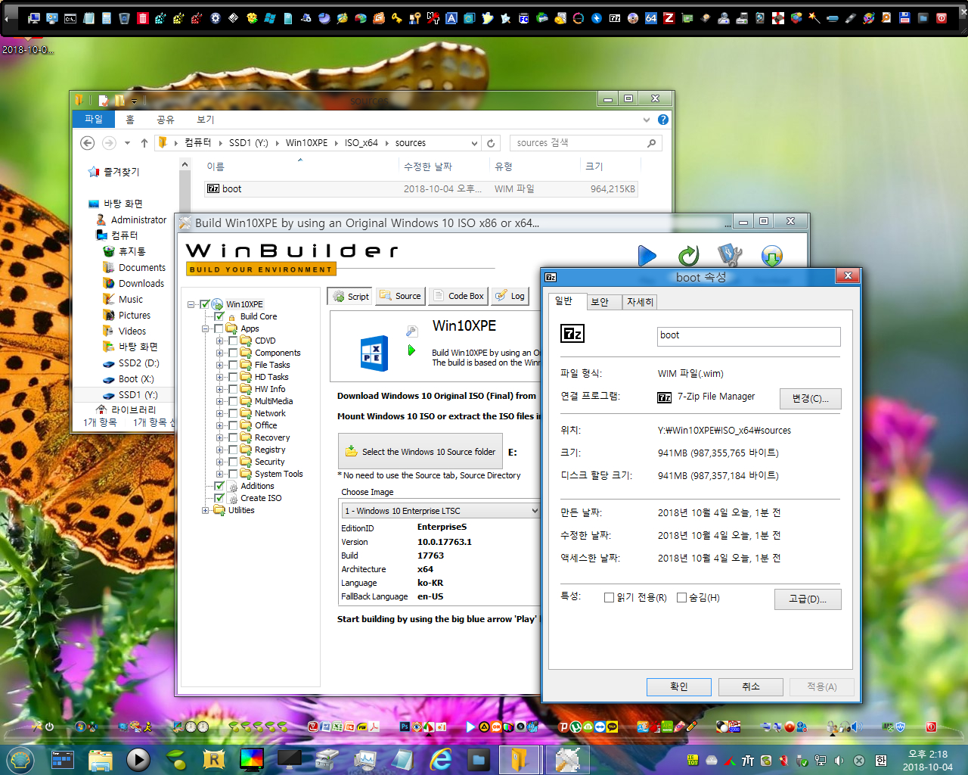Check the Network checkbox
968x775 pixels.
(234, 413)
